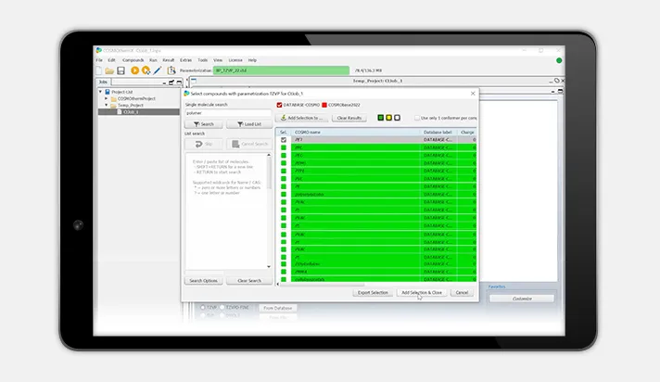660x382 pixels.
Task: Select the TZVP radio button
Action: (202, 308)
